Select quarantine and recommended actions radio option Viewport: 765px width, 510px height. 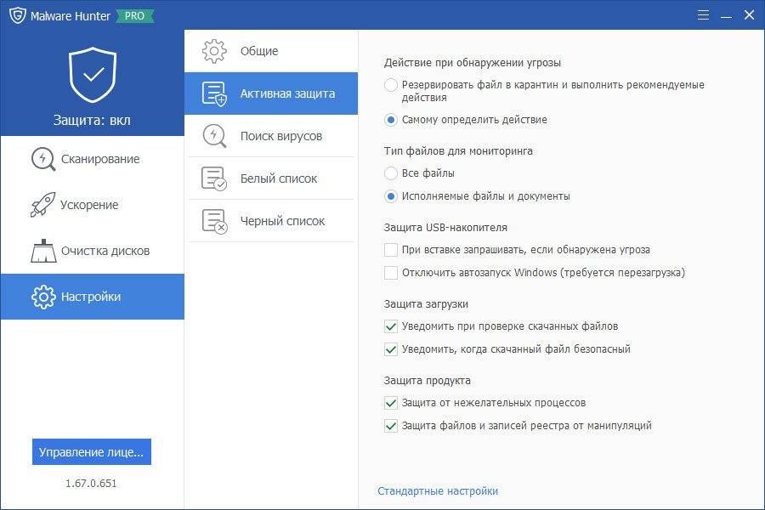(391, 85)
